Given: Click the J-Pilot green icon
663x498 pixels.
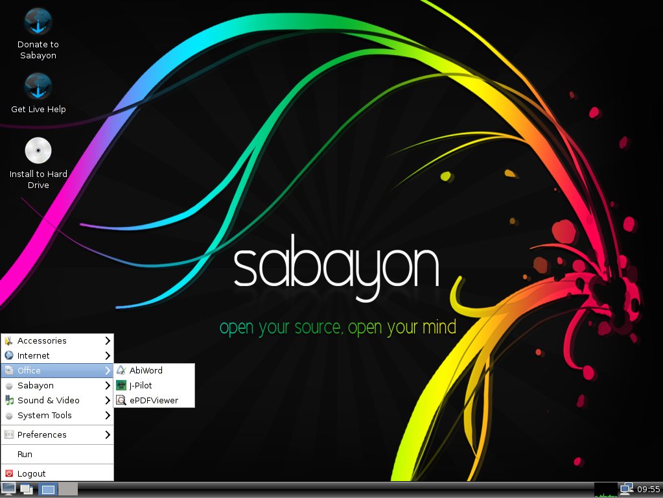Looking at the screenshot, I should [x=121, y=385].
